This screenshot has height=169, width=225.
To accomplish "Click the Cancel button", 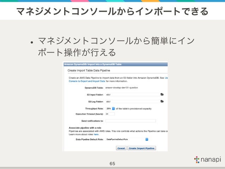I will click(121, 148).
